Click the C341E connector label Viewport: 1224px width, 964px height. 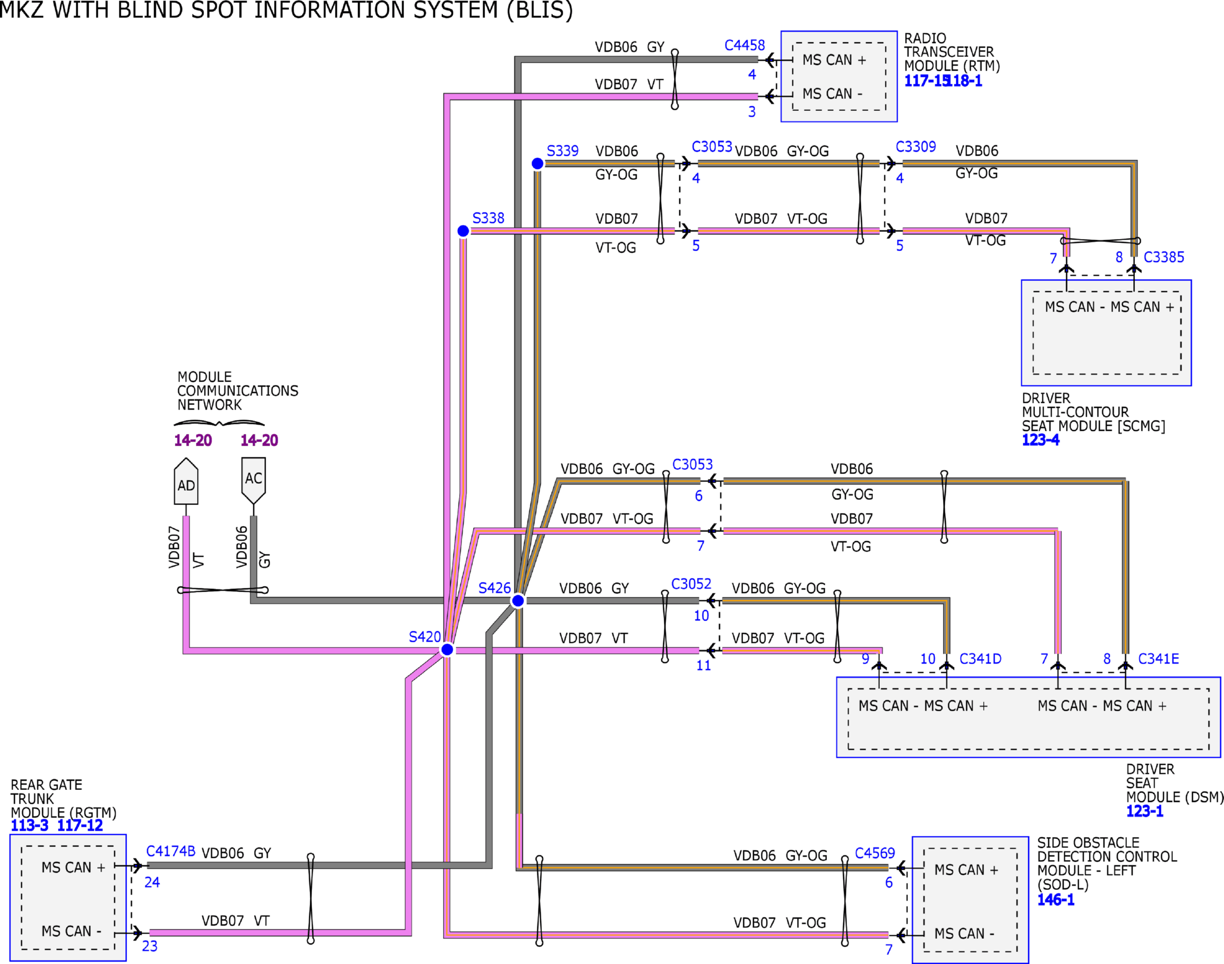pyautogui.click(x=1158, y=659)
